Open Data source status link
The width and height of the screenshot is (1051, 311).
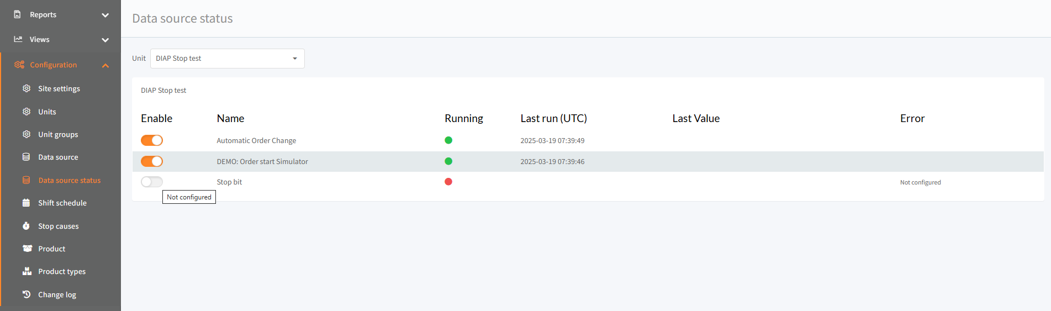[x=70, y=180]
